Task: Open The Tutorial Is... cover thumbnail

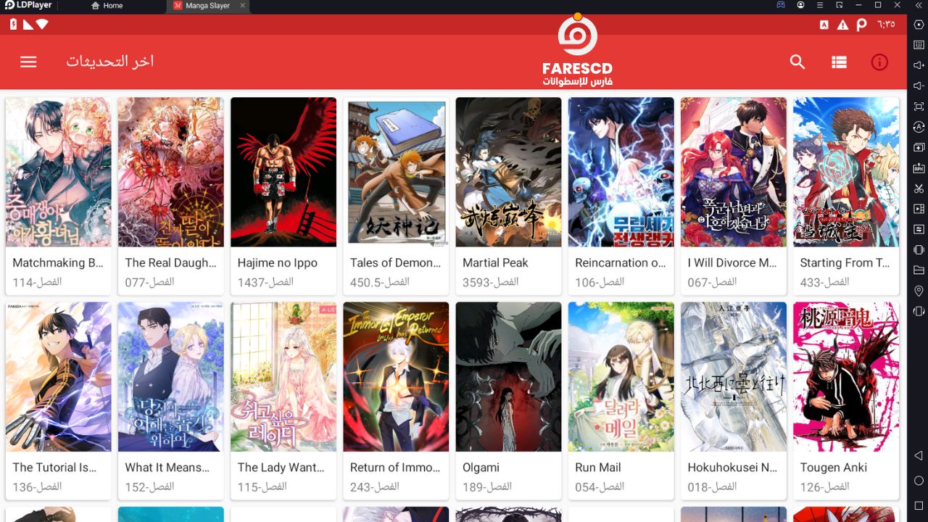Action: (x=59, y=377)
